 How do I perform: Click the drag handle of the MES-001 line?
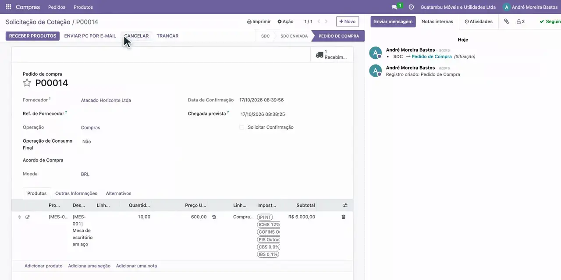pyautogui.click(x=19, y=217)
